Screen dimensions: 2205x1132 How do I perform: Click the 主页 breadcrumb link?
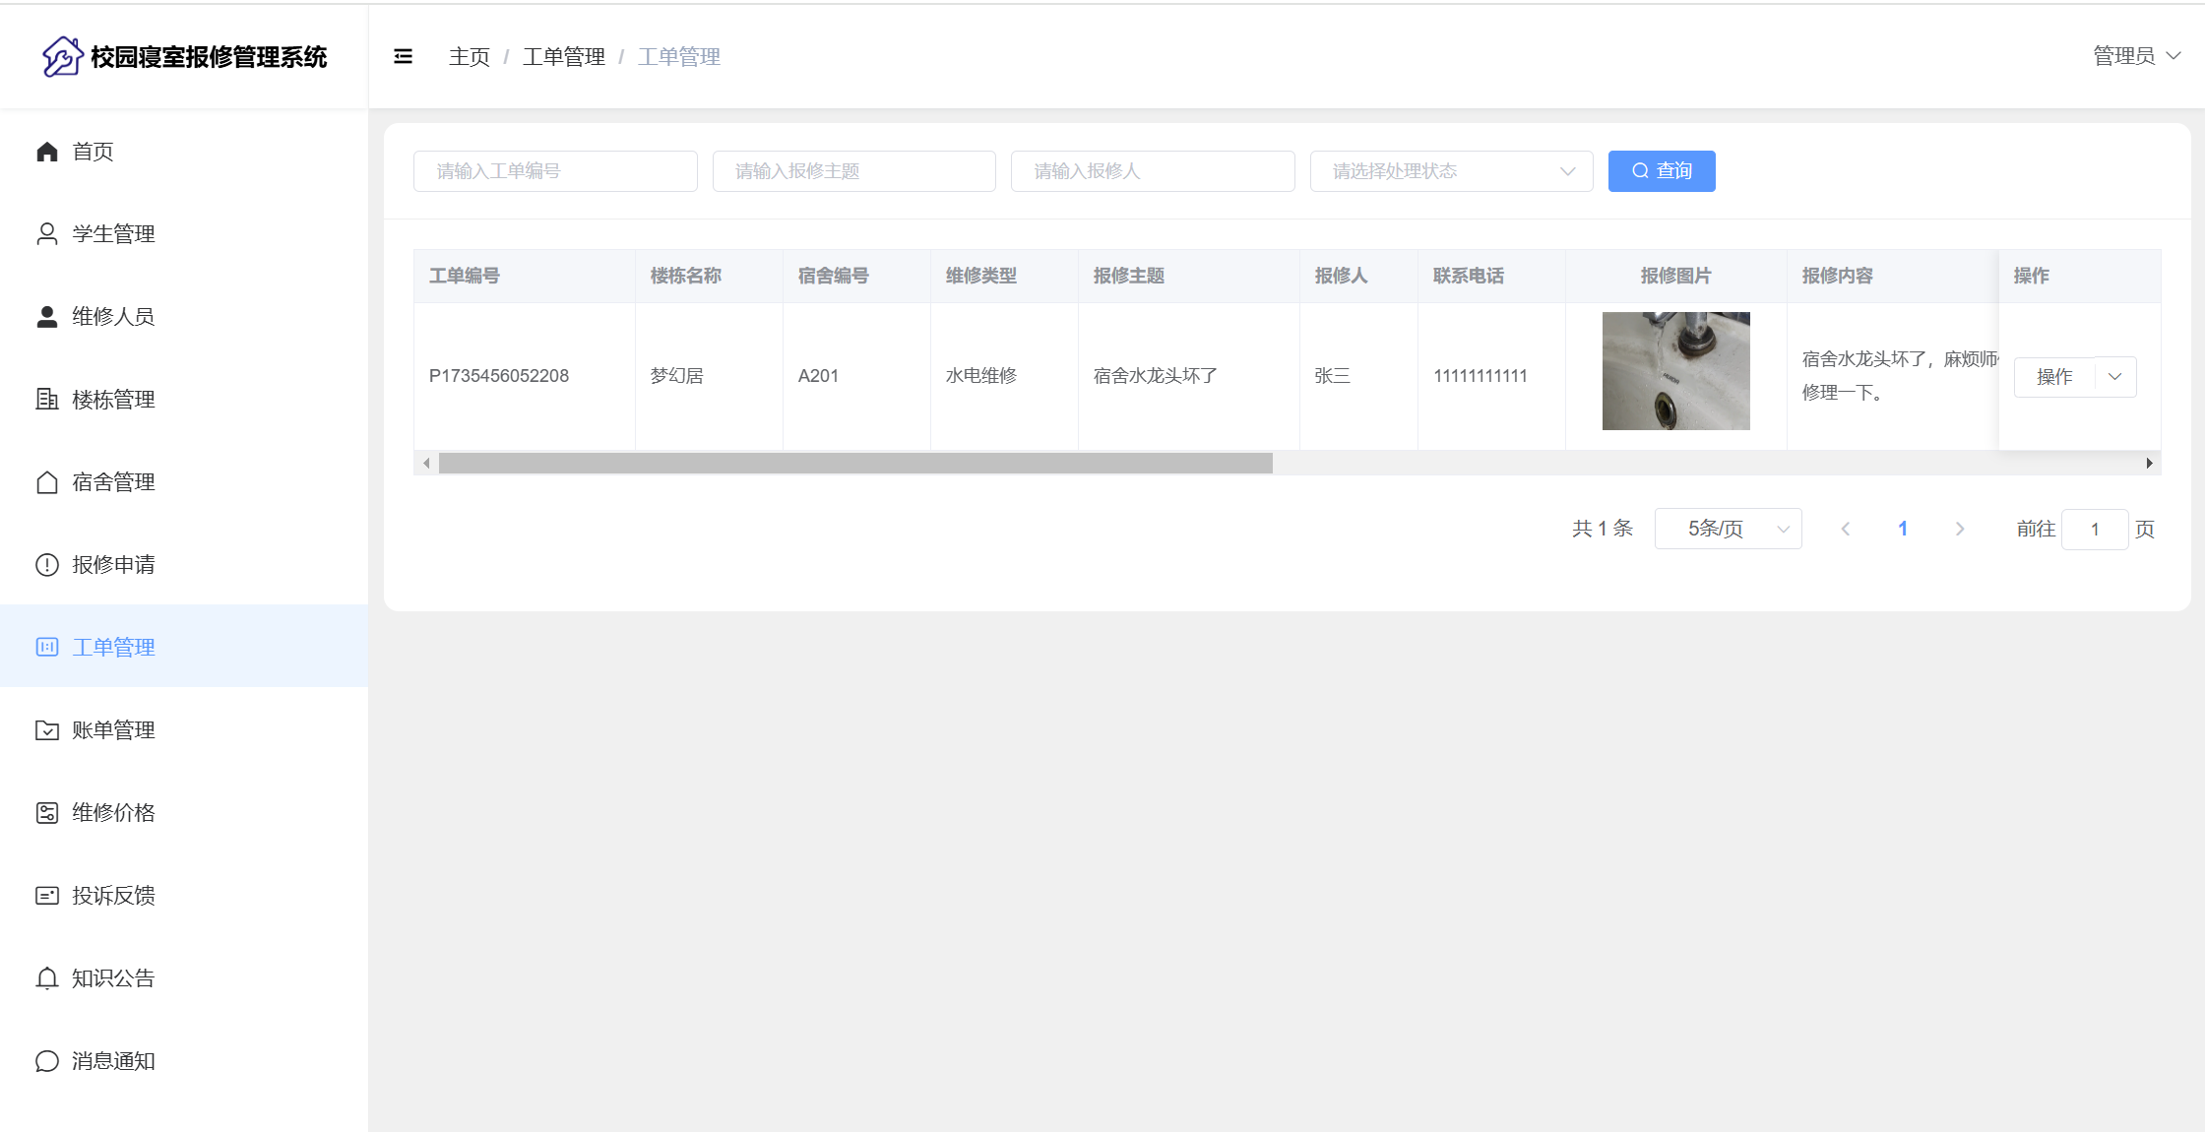(469, 57)
